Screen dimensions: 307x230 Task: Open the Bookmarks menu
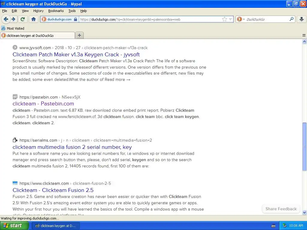[x=56, y=11]
